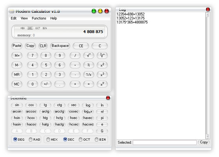The width and height of the screenshot is (219, 157).
Task: Click the reciprocal 1/x key
Action: [x=89, y=74]
